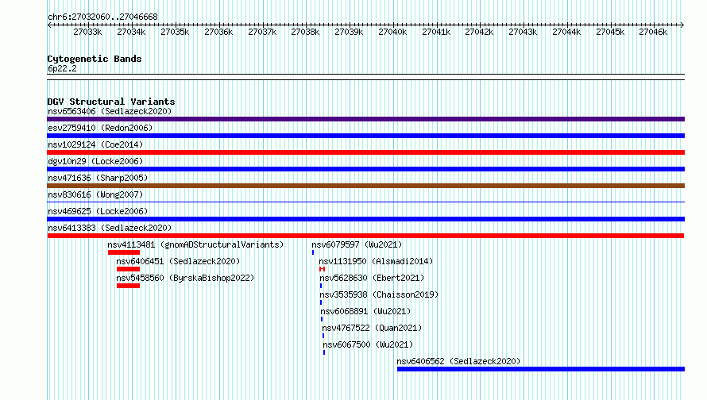Viewport: 707px width, 400px height.
Task: Select the red nsv4113481 variant bar
Action: pyautogui.click(x=124, y=252)
